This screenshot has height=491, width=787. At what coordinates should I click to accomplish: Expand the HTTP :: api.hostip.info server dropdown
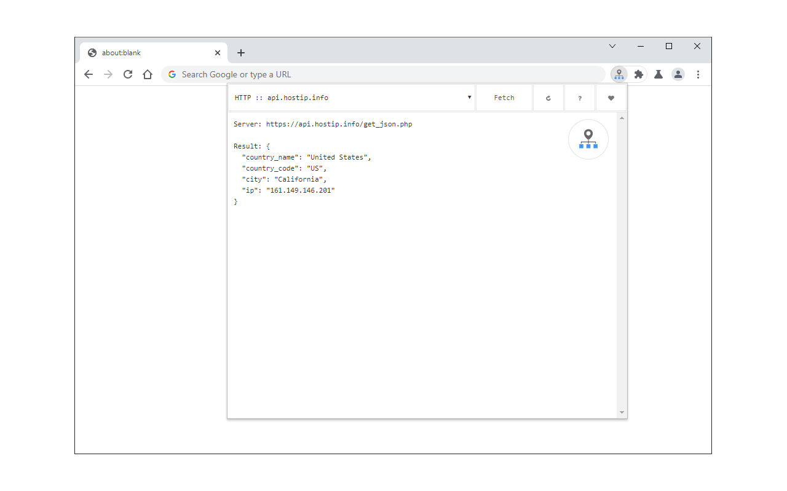pyautogui.click(x=352, y=98)
